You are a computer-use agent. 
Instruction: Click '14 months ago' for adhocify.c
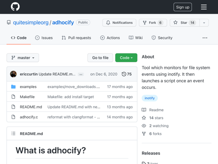point(120,117)
